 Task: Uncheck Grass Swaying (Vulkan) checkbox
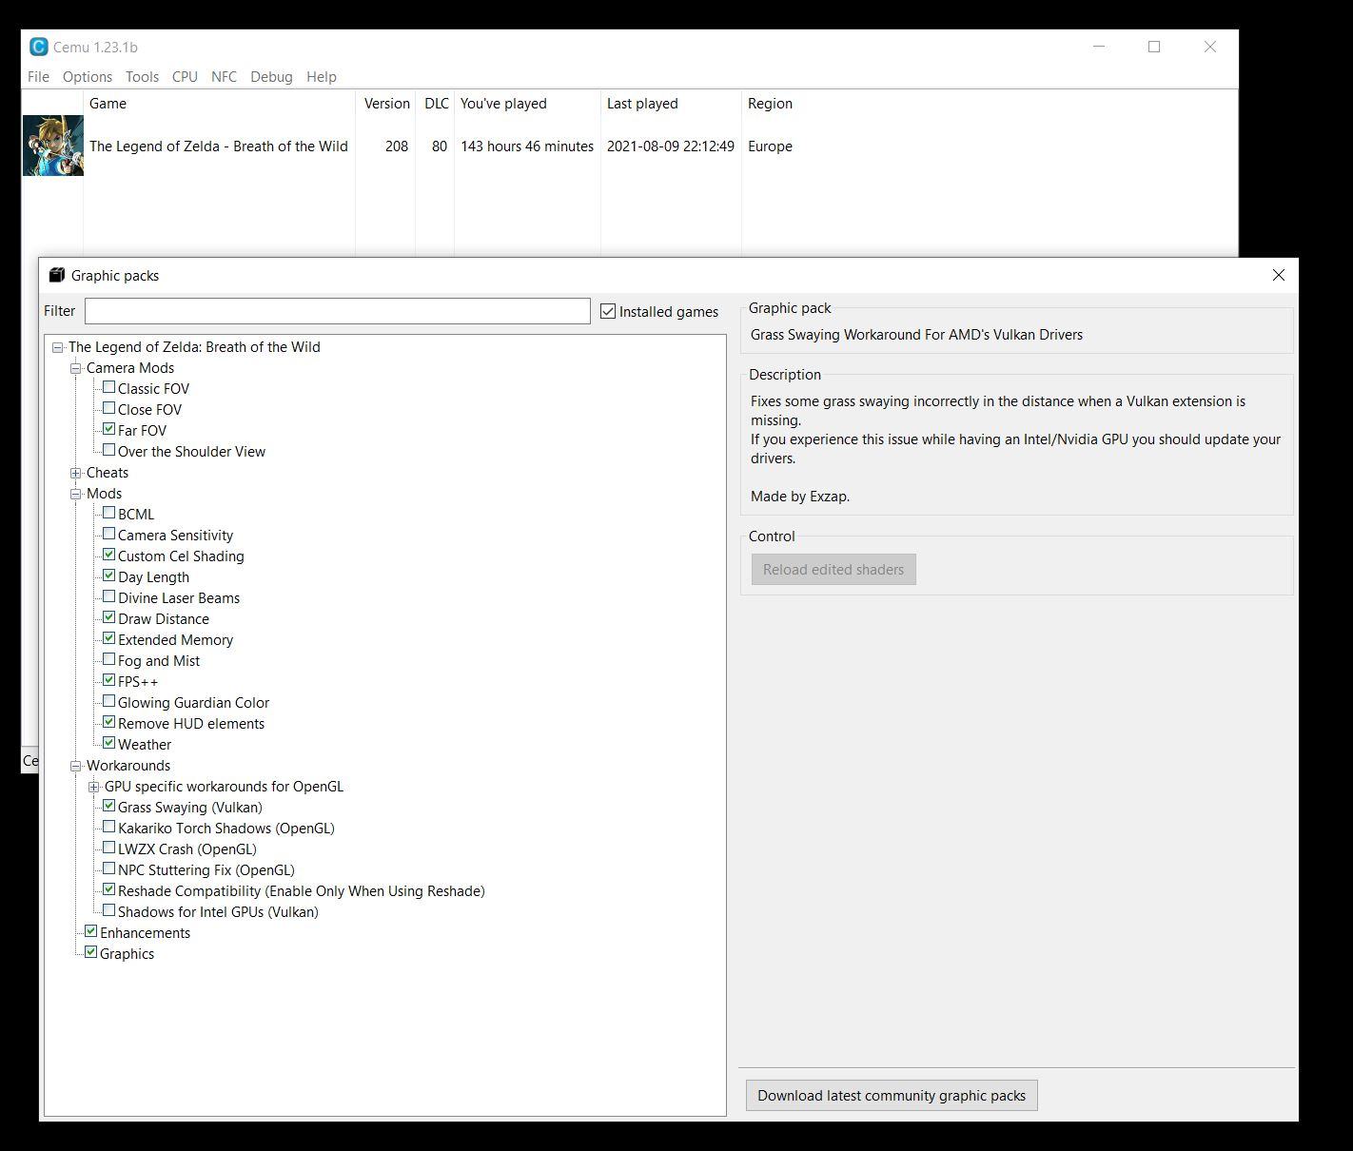(x=108, y=806)
